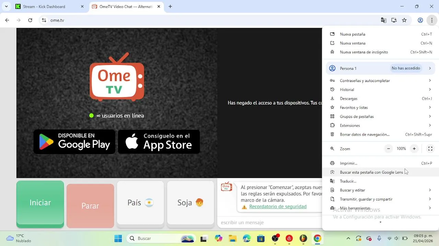Click the Chrome icon in the taskbar
Viewport: 439px width, 246px height.
(317, 238)
